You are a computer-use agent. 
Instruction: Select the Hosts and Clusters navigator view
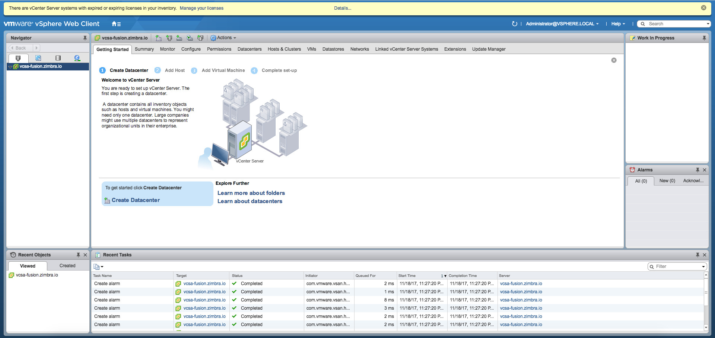18,58
